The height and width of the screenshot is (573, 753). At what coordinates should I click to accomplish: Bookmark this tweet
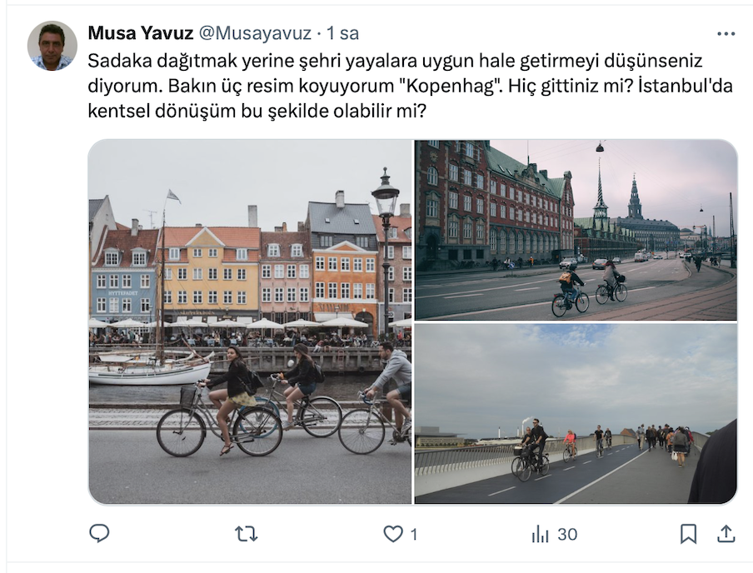(688, 534)
